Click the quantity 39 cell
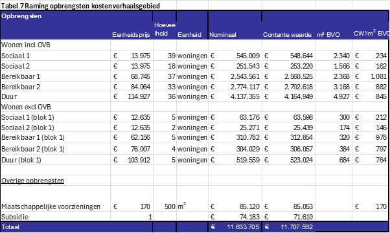Screen dimensions: 390x233 coord(172,56)
